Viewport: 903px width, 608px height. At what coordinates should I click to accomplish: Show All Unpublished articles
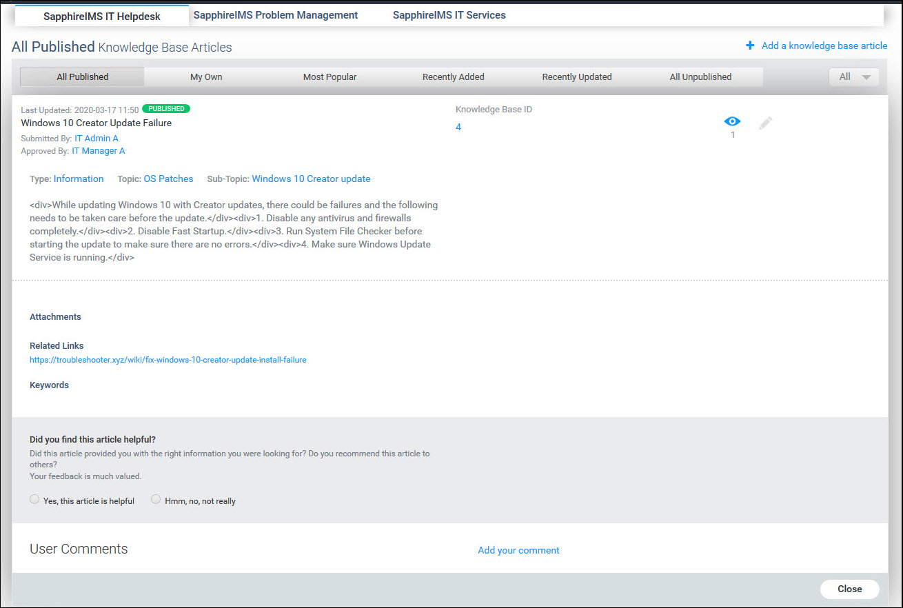point(700,77)
